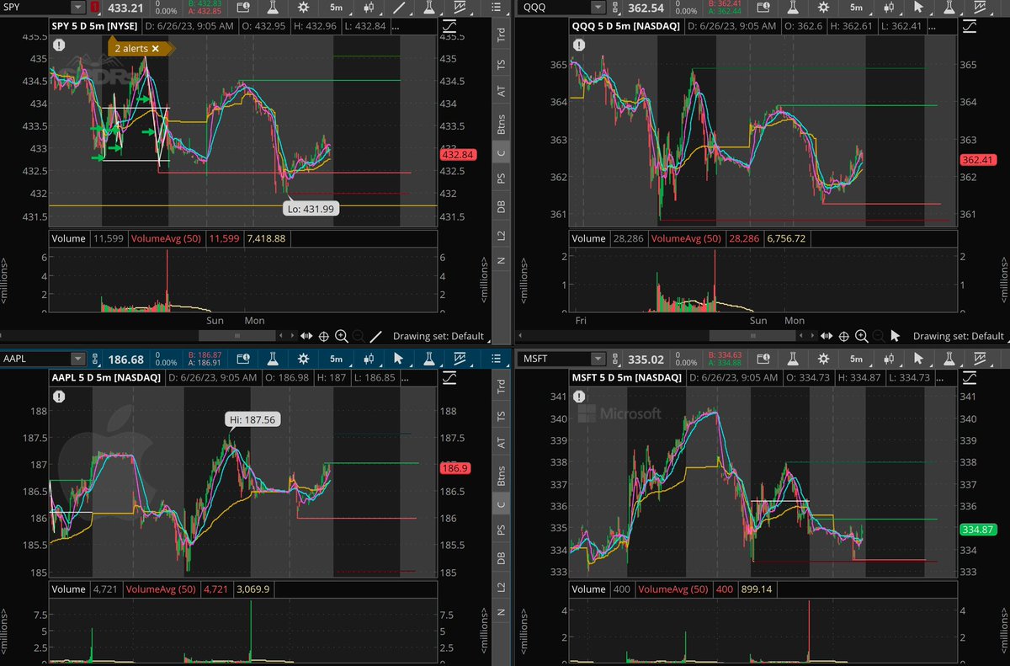Open chart settings gear on QQQ chart
Viewport: 1010px width, 666px height.
pyautogui.click(x=825, y=8)
